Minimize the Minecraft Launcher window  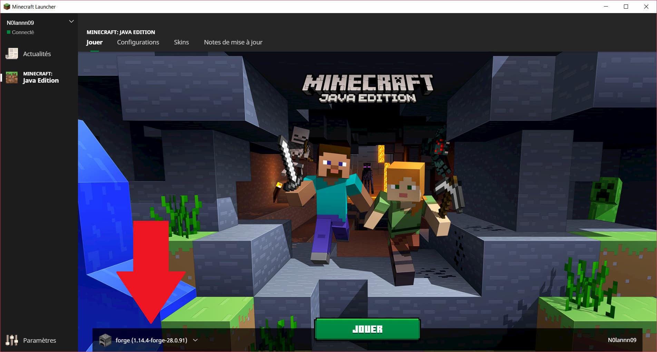(606, 7)
